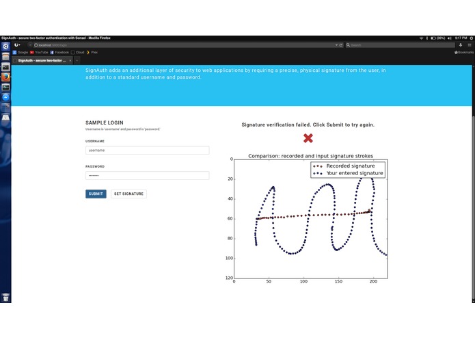Open the Firefox downloads arrow
Viewport: 475px width, 338px height.
(461, 45)
